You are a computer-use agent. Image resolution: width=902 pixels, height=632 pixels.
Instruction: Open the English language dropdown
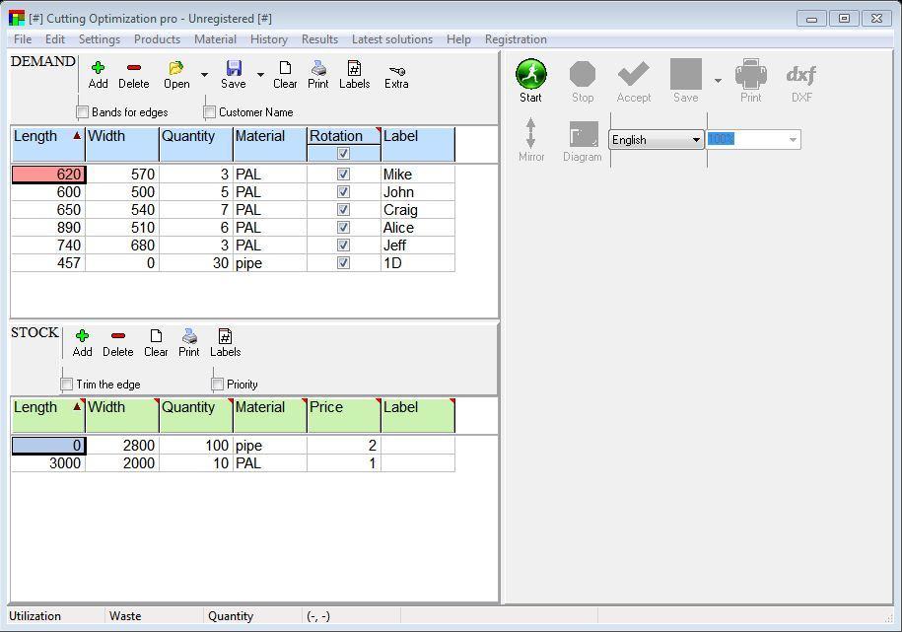[x=696, y=140]
